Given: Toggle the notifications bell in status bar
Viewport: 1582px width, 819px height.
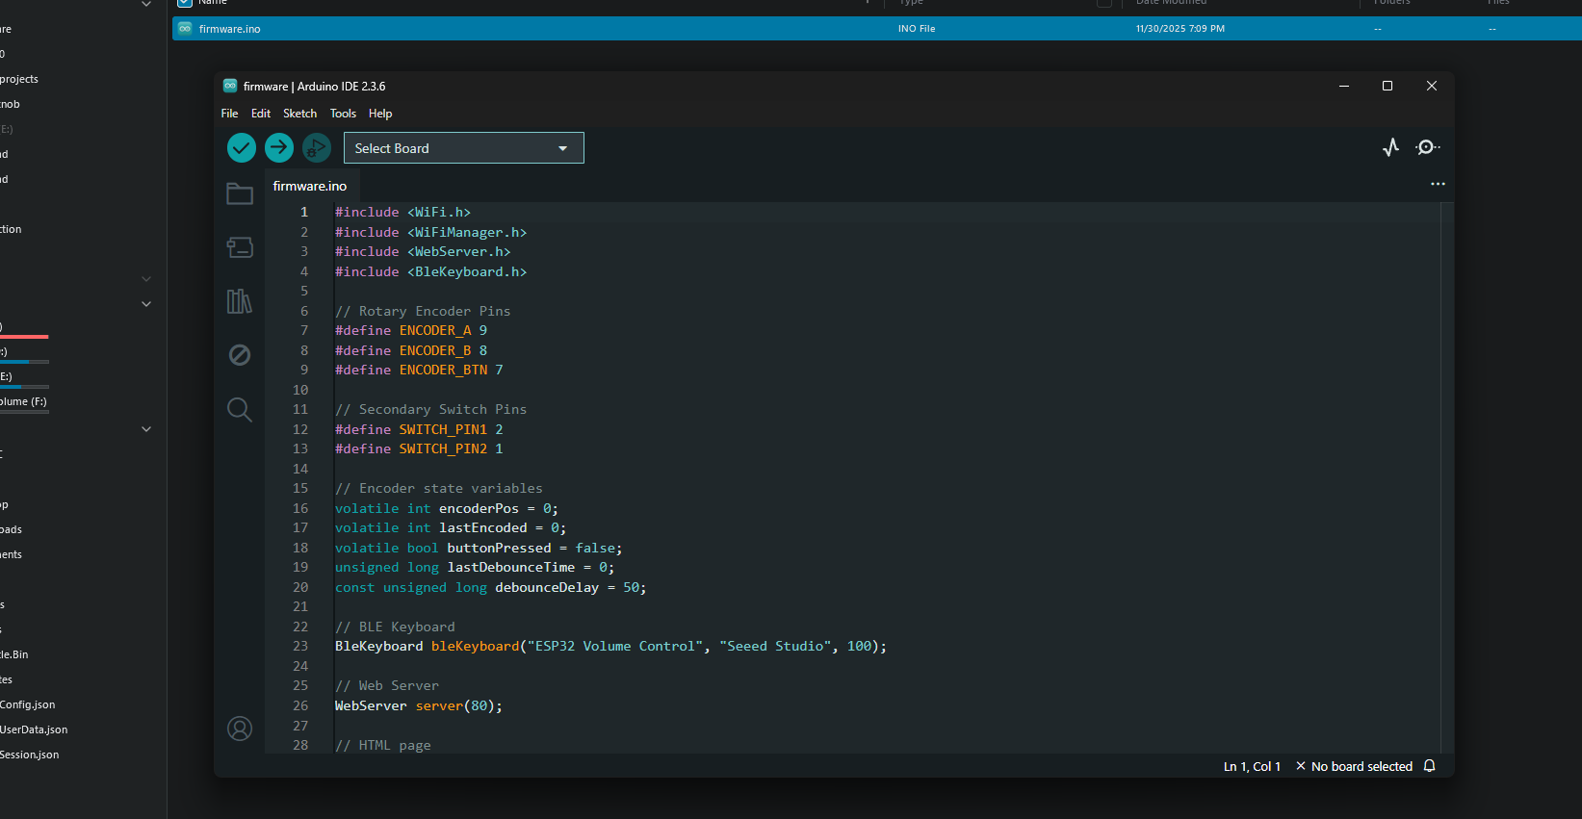Looking at the screenshot, I should pos(1430,766).
